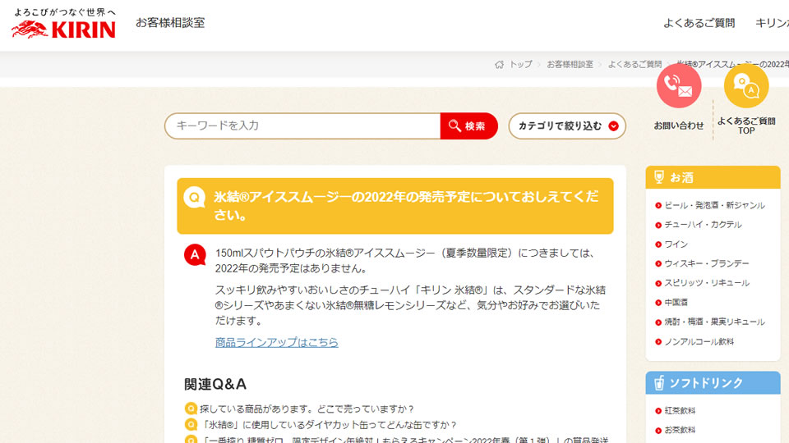Select ビール・発泡酒・新ジャンル category
789x443 pixels.
[x=714, y=205]
